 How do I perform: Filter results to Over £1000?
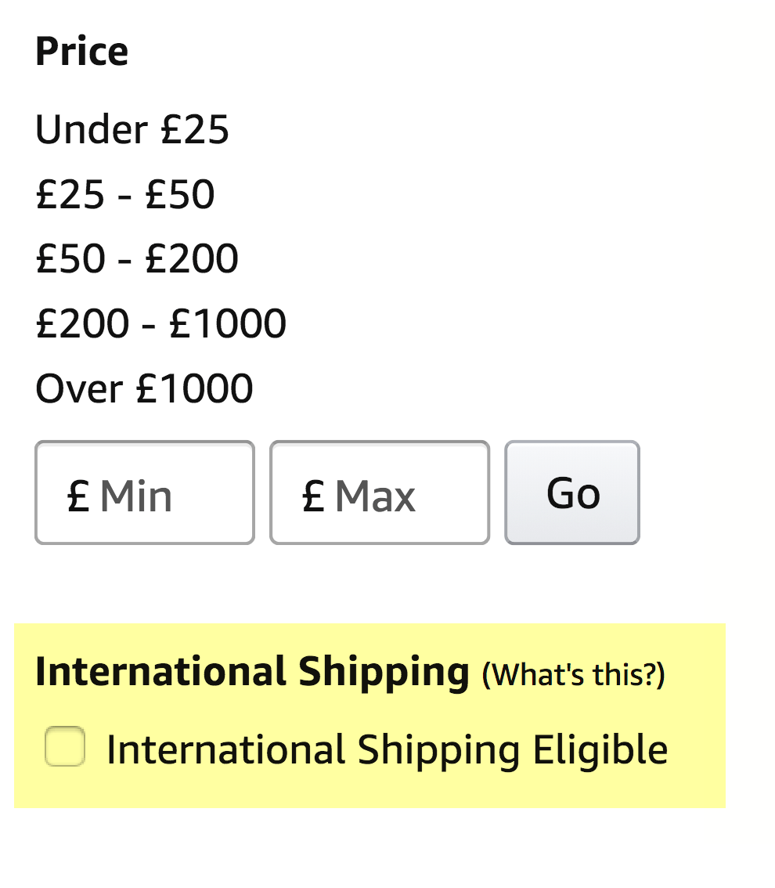[x=144, y=388]
